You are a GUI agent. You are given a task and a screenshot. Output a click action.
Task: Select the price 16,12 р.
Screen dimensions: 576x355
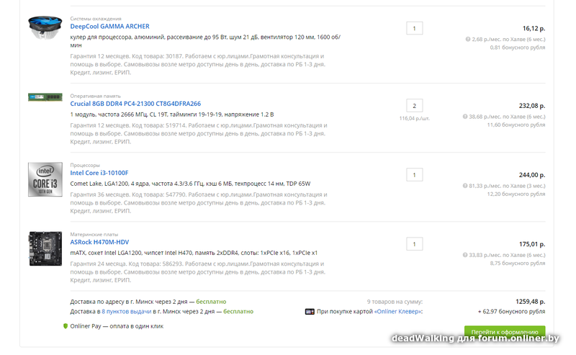click(534, 28)
